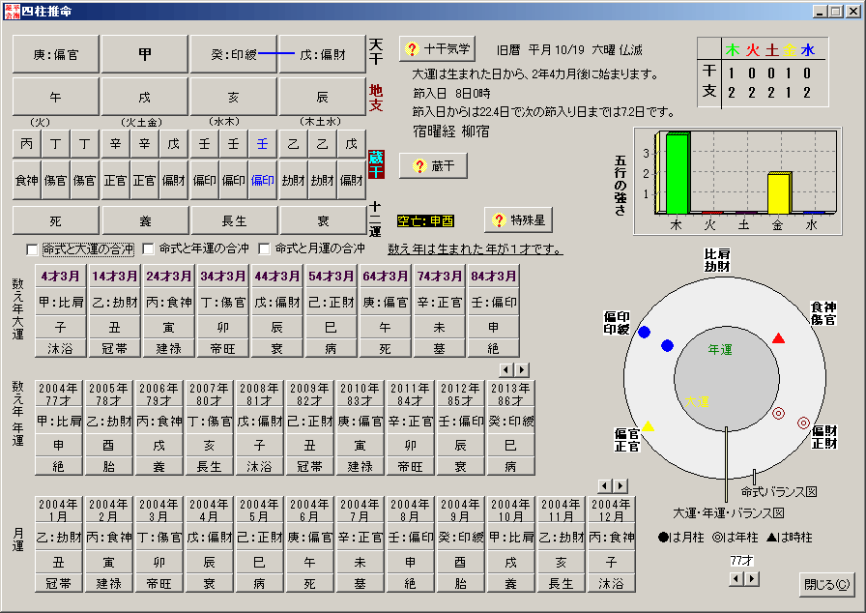This screenshot has width=866, height=613.
Task: Click 己:正財 in the 年運 row
Action: [x=310, y=422]
